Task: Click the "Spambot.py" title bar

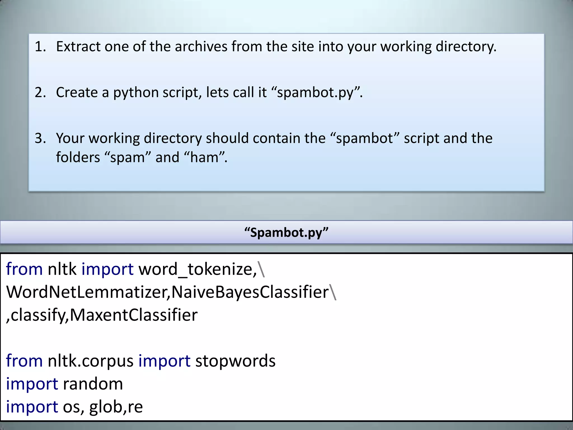Action: [x=286, y=232]
